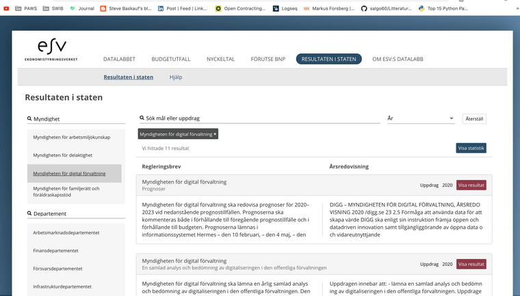Click the Visa statistik button
This screenshot has height=296, width=520.
click(471, 148)
